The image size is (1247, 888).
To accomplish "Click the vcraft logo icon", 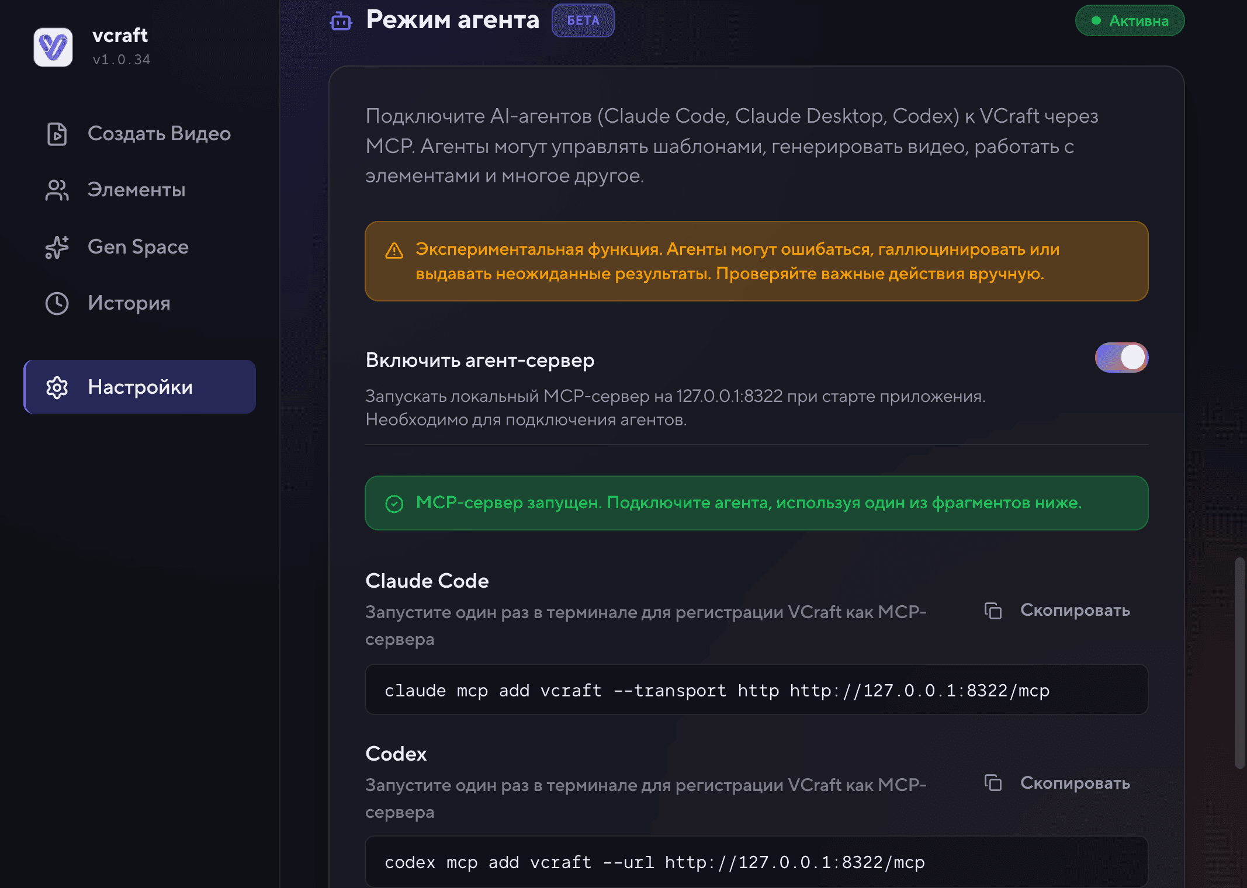I will click(x=53, y=47).
